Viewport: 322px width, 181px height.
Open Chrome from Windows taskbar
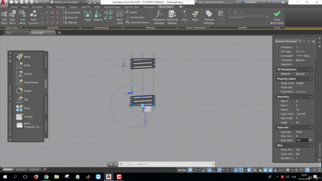point(46,176)
